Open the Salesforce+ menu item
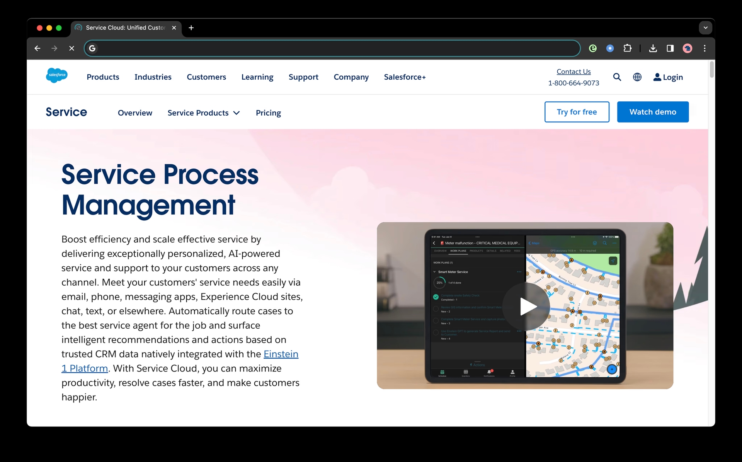This screenshot has height=462, width=742. [x=405, y=77]
